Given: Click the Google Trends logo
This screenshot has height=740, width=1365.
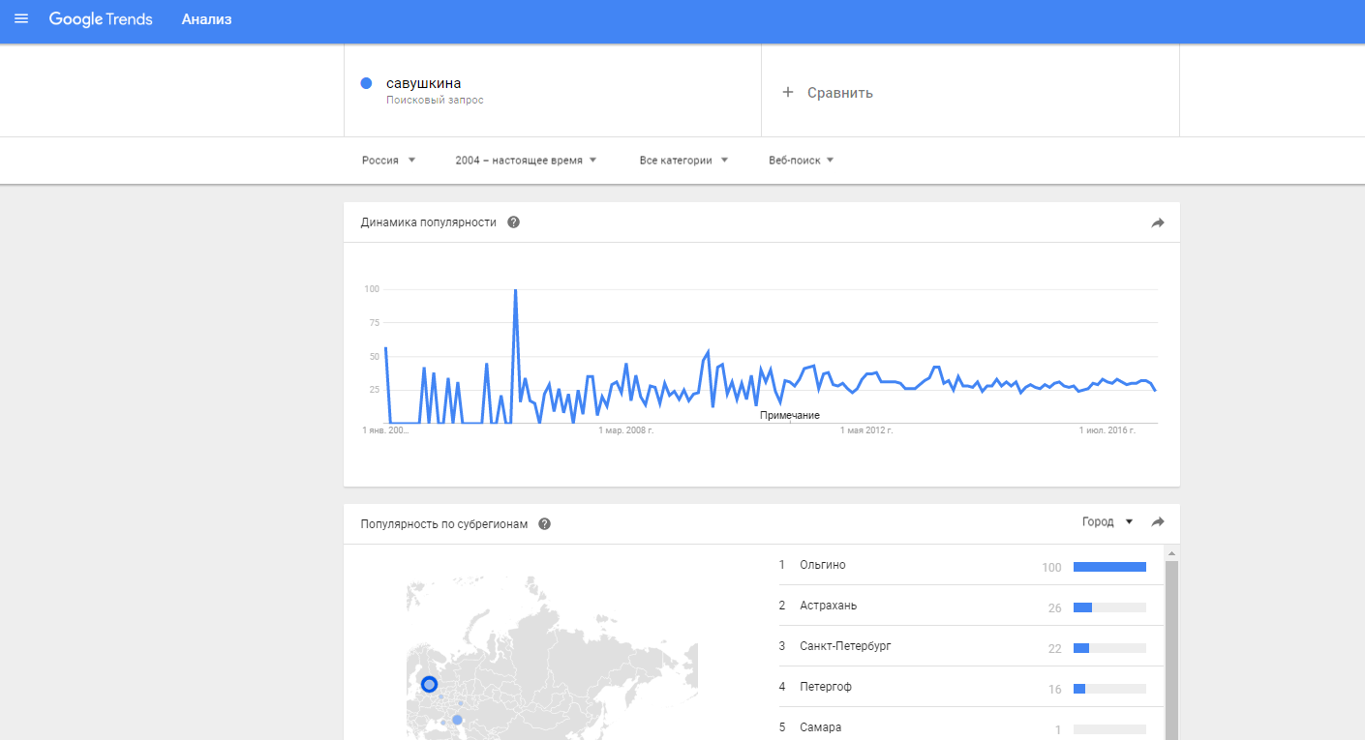Looking at the screenshot, I should click(x=101, y=19).
